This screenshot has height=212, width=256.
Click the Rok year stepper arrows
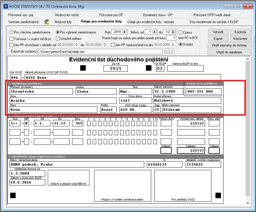pyautogui.click(x=125, y=32)
